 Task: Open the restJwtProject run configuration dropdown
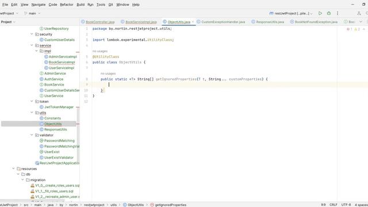pos(291,13)
